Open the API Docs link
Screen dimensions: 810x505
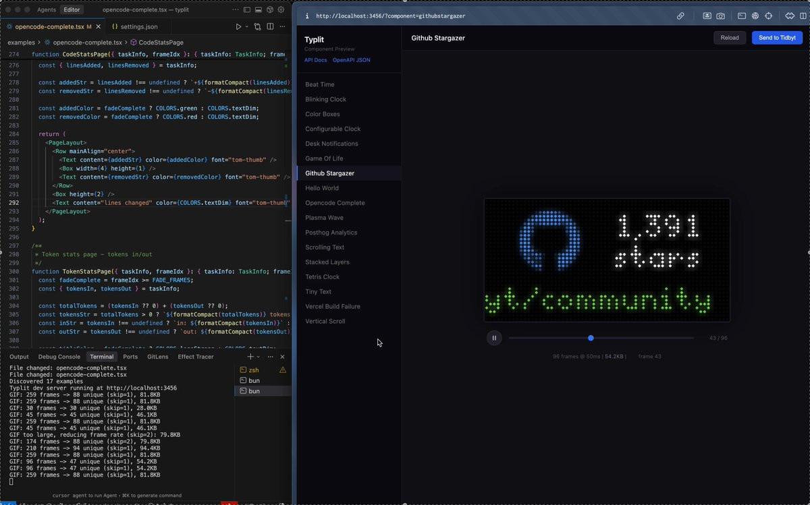click(315, 60)
